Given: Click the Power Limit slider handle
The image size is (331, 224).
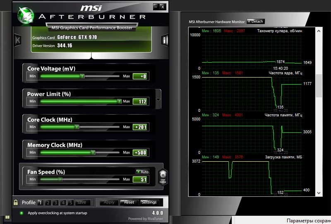Looking at the screenshot, I should 119,101.
